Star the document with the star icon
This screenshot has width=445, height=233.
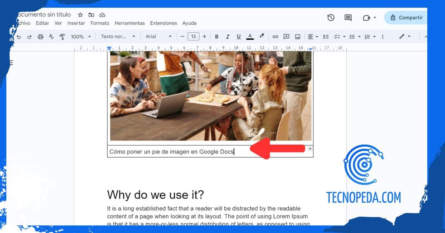click(x=80, y=15)
